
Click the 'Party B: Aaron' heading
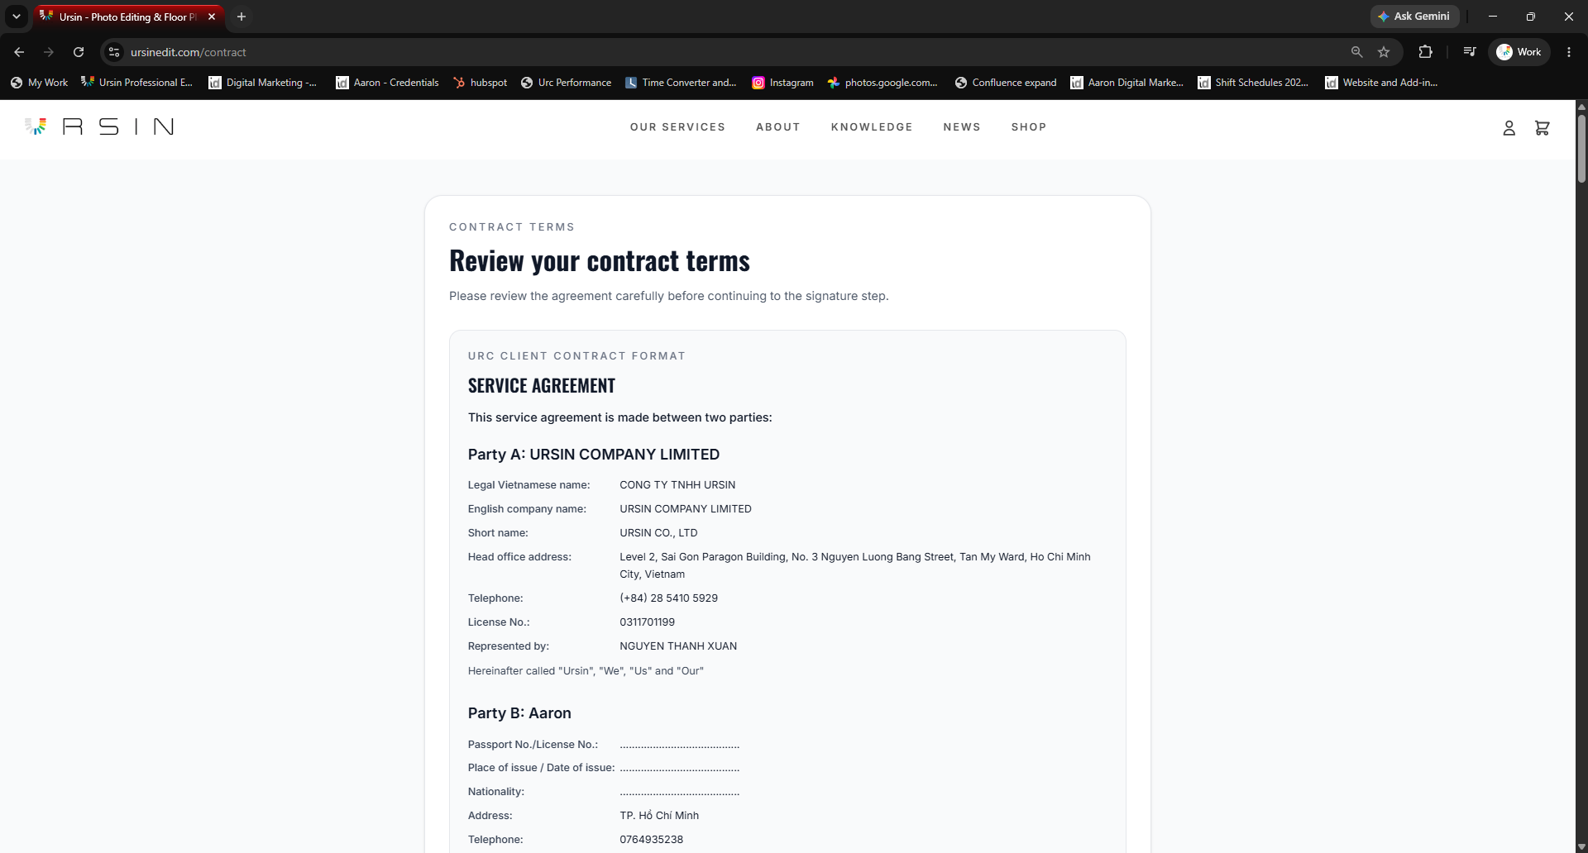[519, 713]
